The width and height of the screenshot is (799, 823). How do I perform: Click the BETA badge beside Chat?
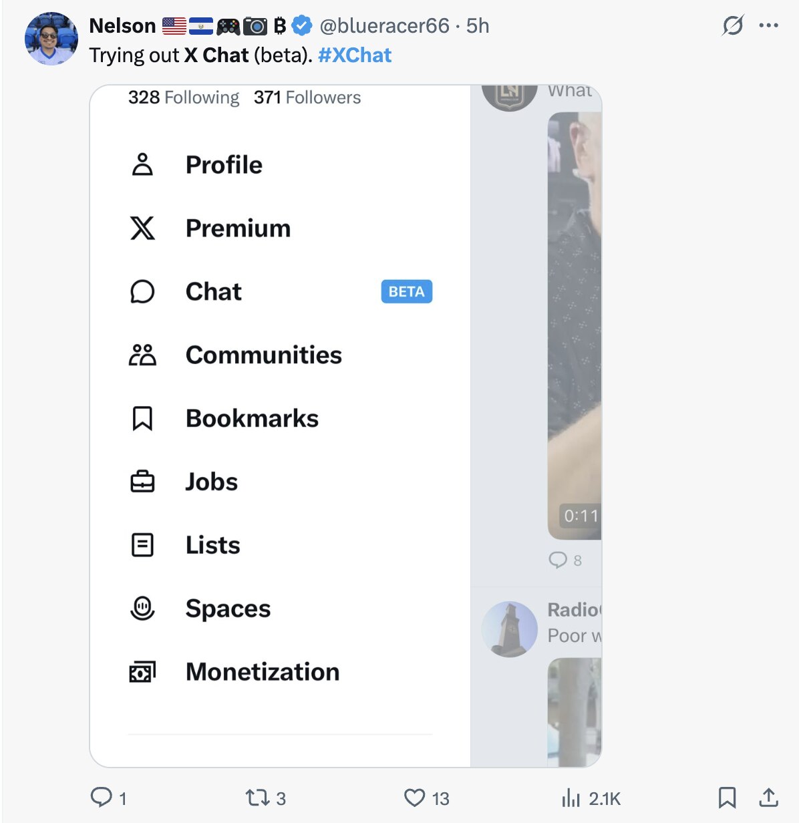[406, 291]
